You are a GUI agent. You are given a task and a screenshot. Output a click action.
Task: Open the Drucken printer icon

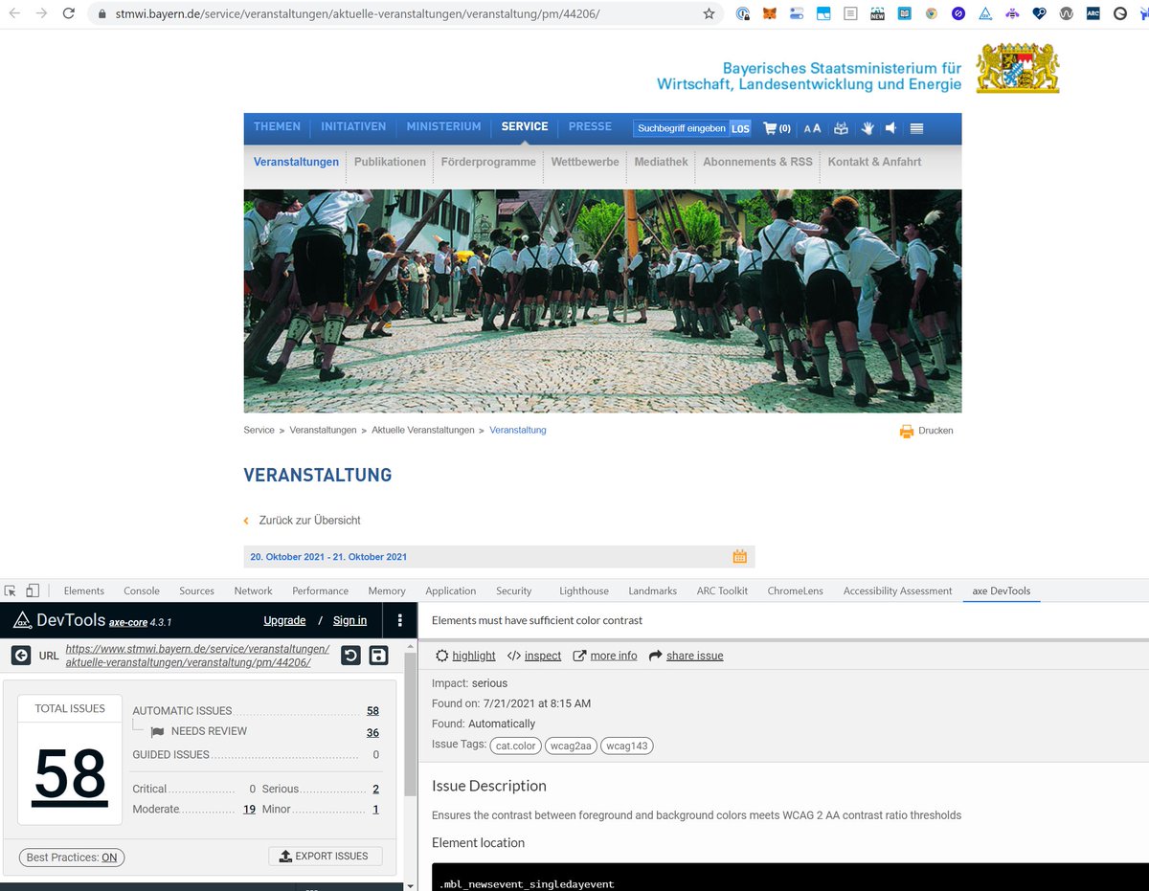pos(906,431)
